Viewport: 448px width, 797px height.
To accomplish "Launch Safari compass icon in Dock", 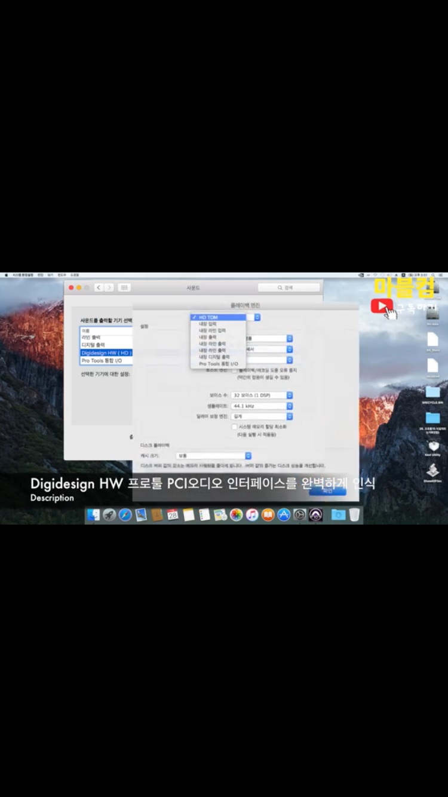I will [x=125, y=515].
